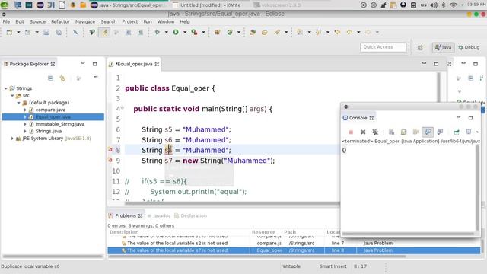Toggle Block Selection Mode toolbar icon
Image resolution: width=487 pixels, height=274 pixels.
128,32
